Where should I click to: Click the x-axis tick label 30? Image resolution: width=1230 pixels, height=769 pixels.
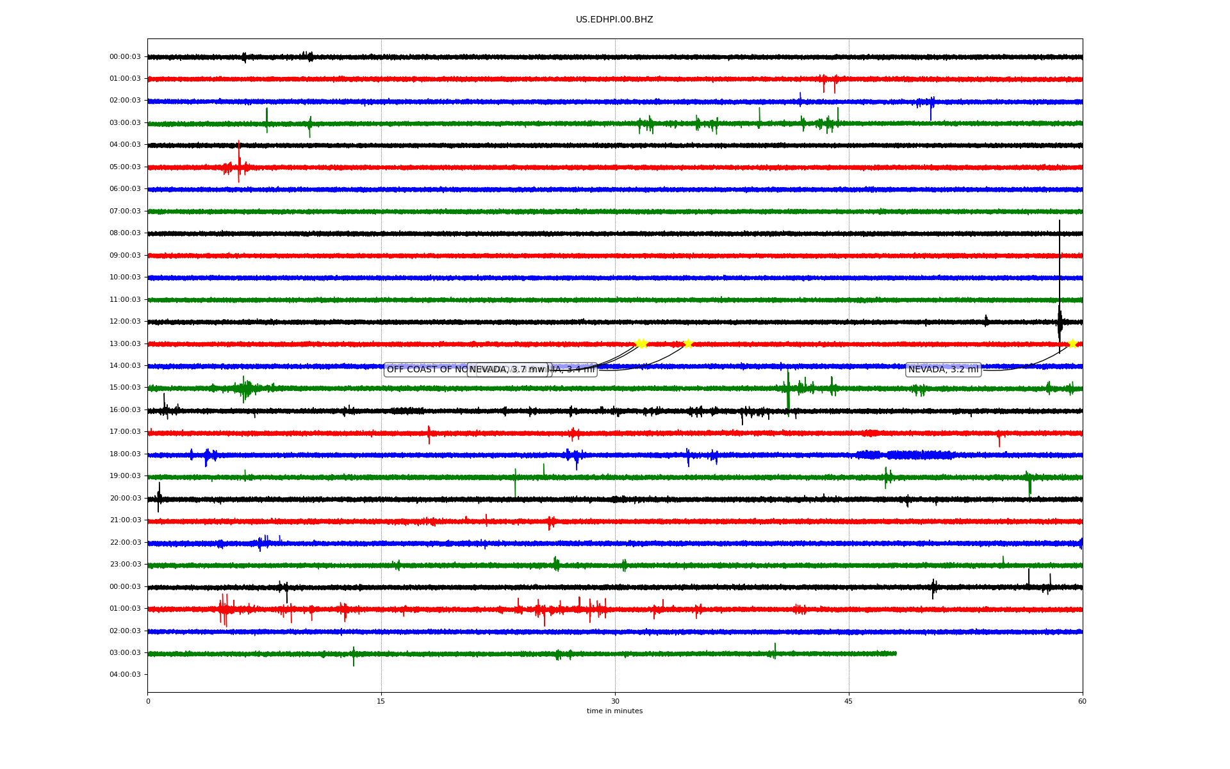click(x=615, y=701)
